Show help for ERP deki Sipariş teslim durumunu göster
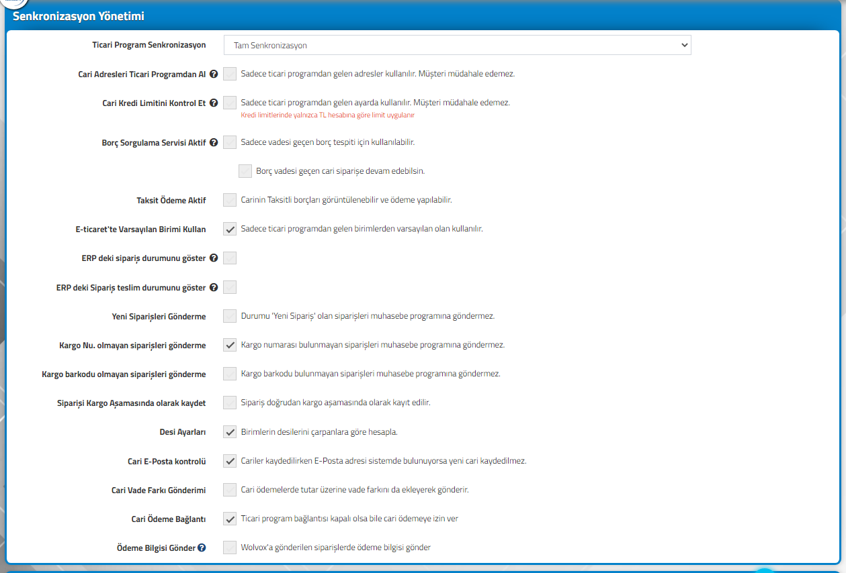Viewport: 846px width, 573px height. [214, 287]
